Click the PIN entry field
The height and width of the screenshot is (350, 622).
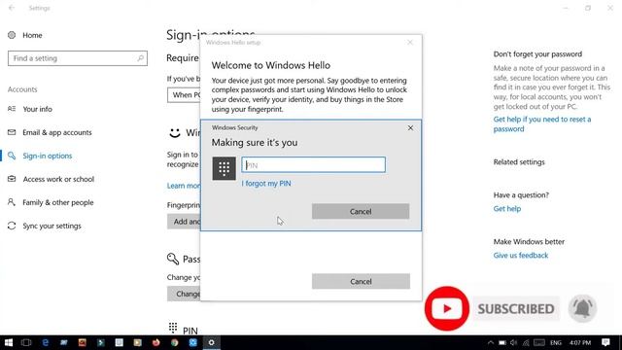coord(313,165)
